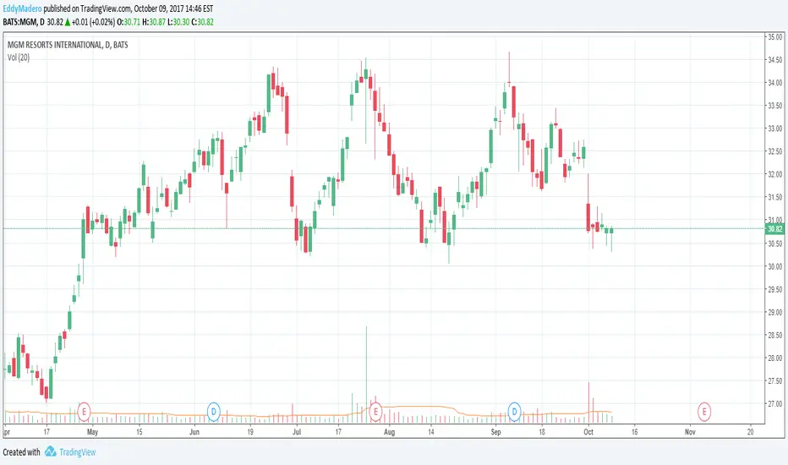This screenshot has width=788, height=465.
Task: Click the 27.00 price axis label
Action: 775,403
